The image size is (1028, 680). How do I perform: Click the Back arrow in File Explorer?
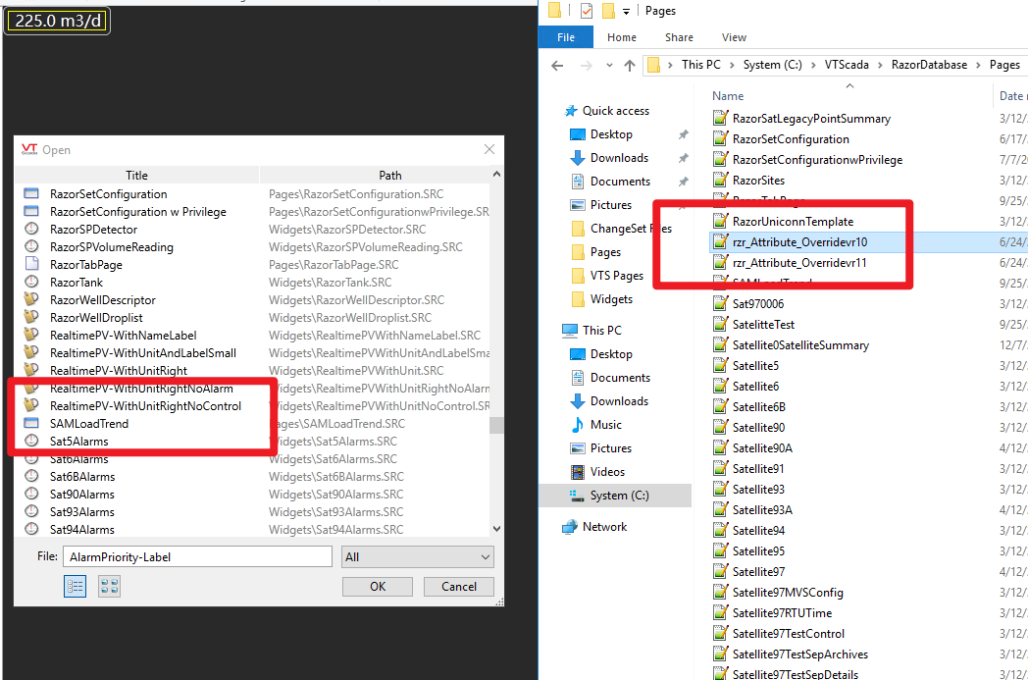pyautogui.click(x=557, y=65)
